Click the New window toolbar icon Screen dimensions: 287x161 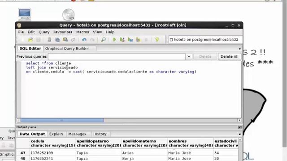(x=22, y=40)
